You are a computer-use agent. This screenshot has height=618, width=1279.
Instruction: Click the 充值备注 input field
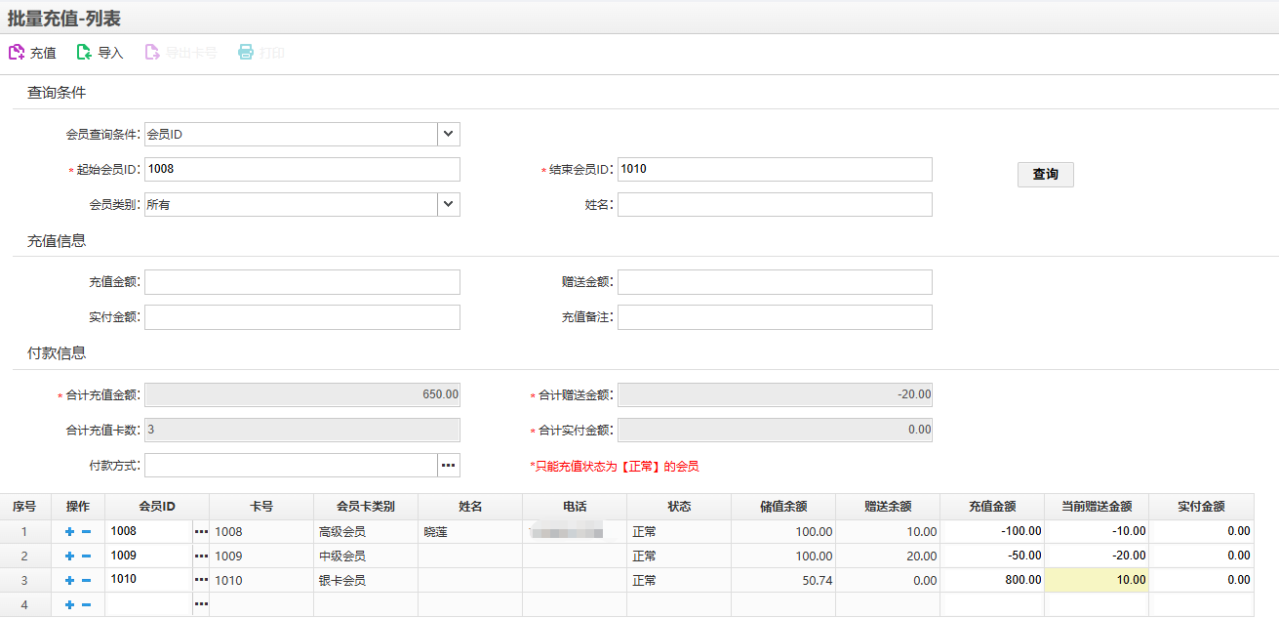coord(774,317)
